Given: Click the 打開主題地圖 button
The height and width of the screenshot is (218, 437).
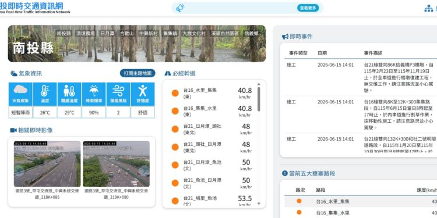Looking at the screenshot, I should pos(138,73).
